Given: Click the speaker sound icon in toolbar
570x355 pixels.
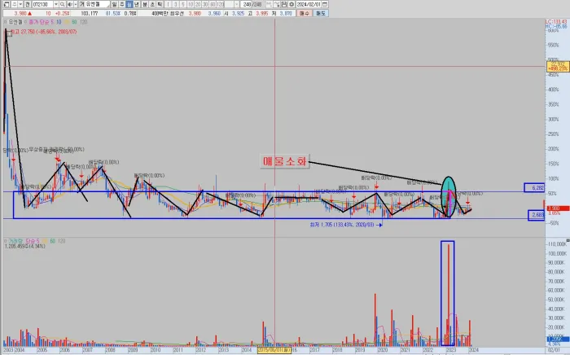Looking at the screenshot, I should coord(70,4).
